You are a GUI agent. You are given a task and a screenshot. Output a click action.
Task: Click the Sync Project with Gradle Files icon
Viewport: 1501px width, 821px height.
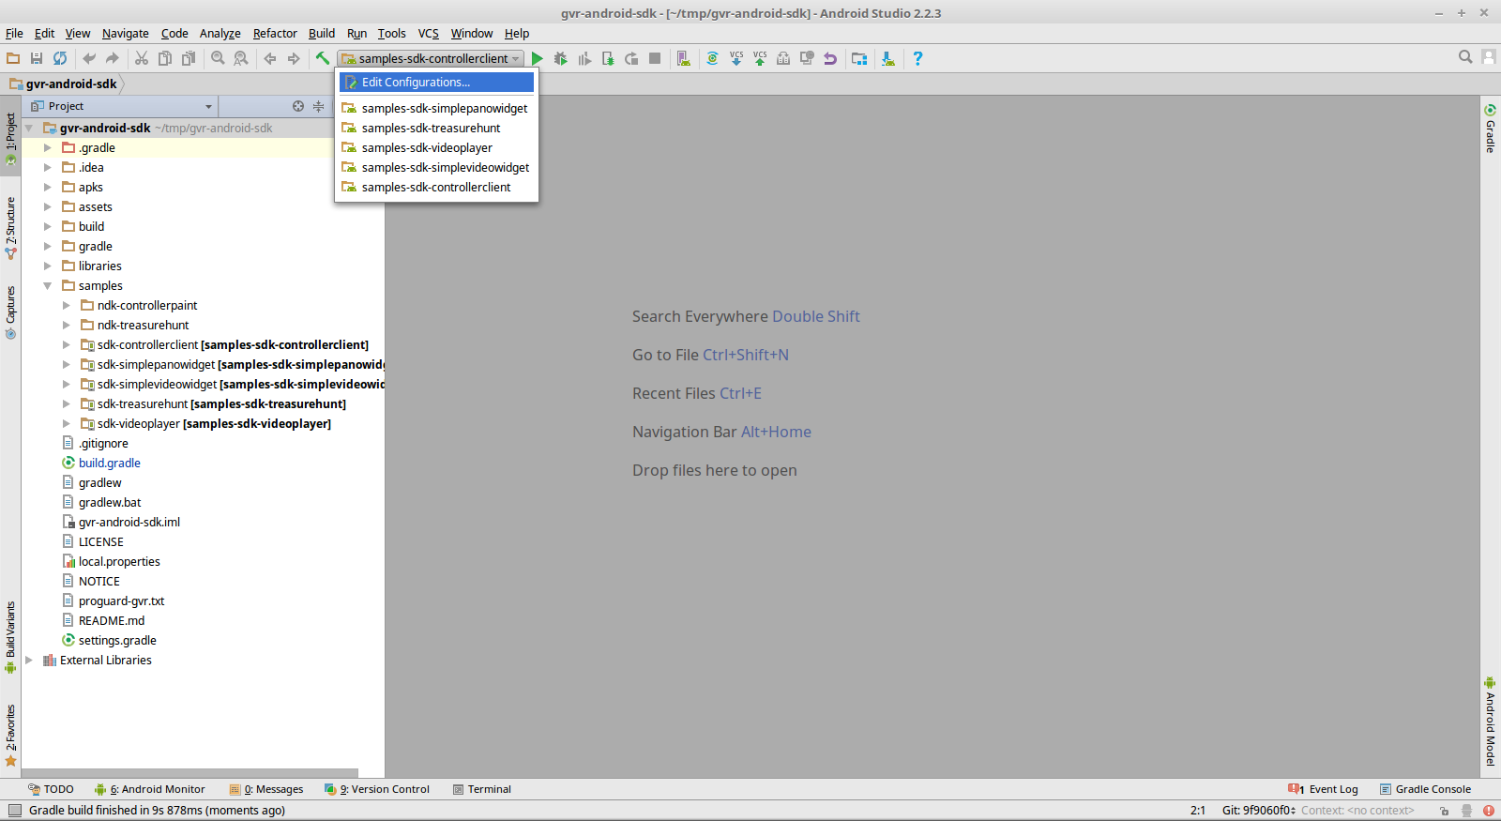click(x=713, y=58)
